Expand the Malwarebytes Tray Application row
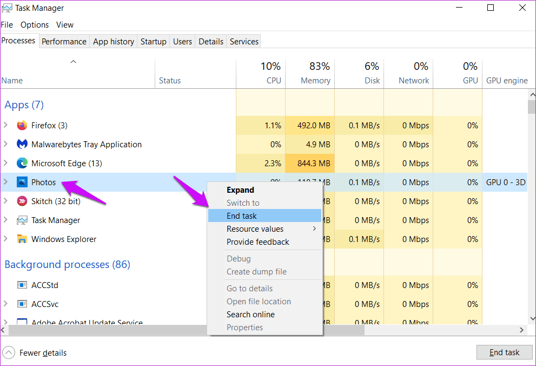536x366 pixels. click(x=5, y=144)
